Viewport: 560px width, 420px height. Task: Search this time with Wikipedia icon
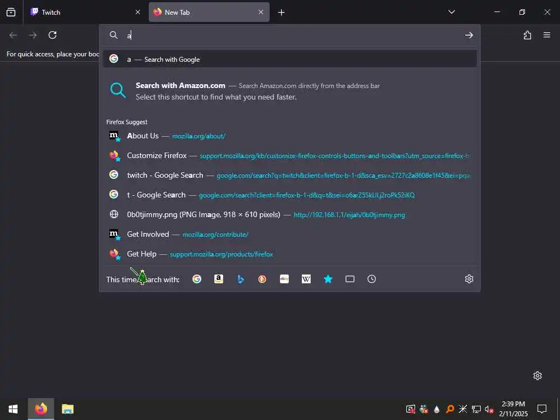(306, 279)
